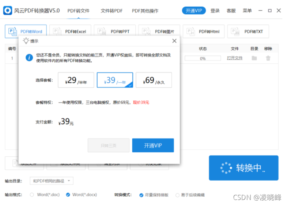Open the PDF其他操作 tab
The image size is (287, 204).
(145, 11)
